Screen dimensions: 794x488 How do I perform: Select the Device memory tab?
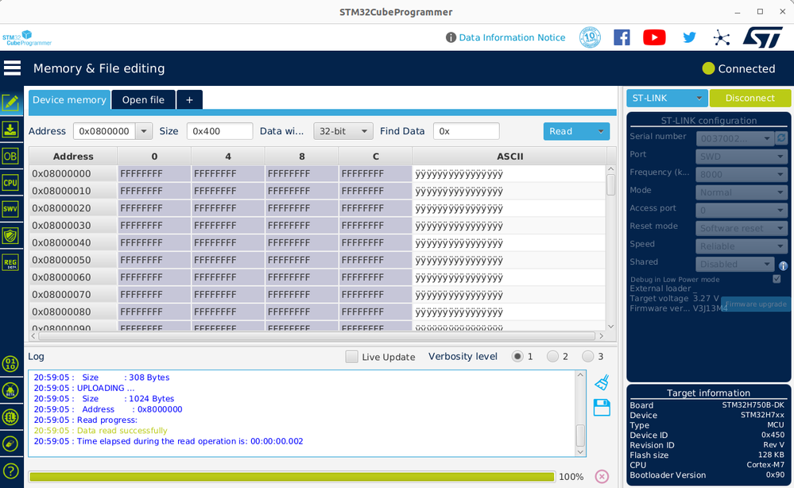point(69,99)
